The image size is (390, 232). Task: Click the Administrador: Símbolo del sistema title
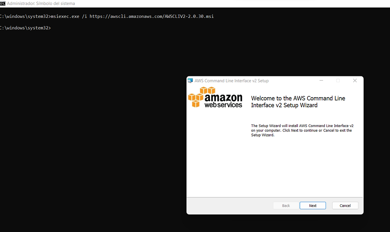[x=41, y=3]
